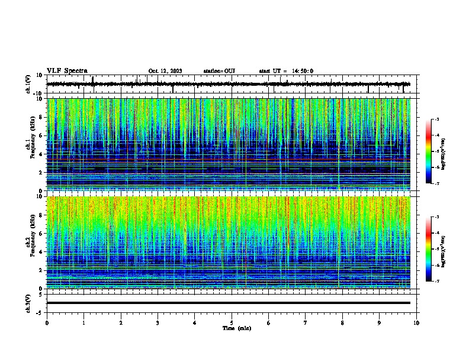Click the "Time (min)" axis label

237,328
